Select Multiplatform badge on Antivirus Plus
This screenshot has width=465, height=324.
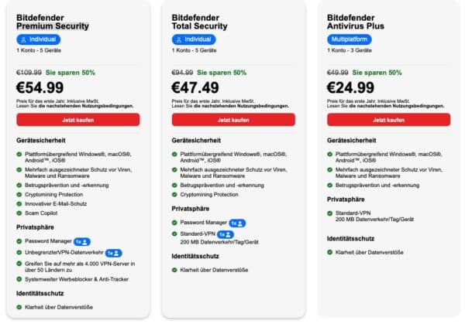350,39
